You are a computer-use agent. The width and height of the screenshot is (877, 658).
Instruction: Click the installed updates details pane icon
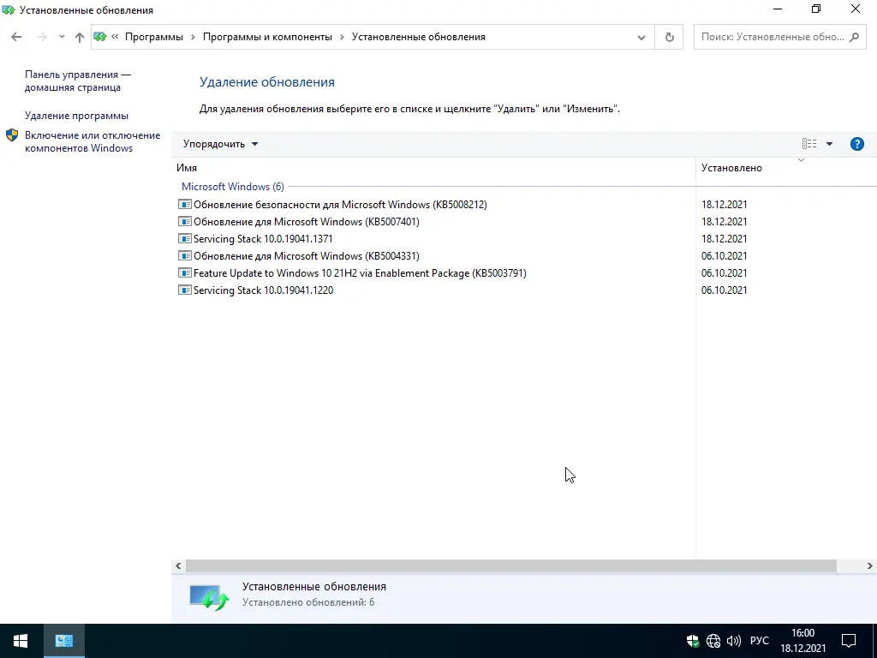[209, 597]
